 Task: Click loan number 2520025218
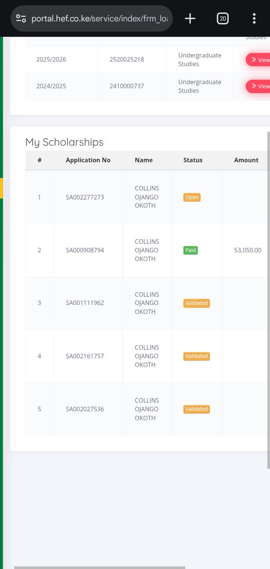tap(127, 60)
